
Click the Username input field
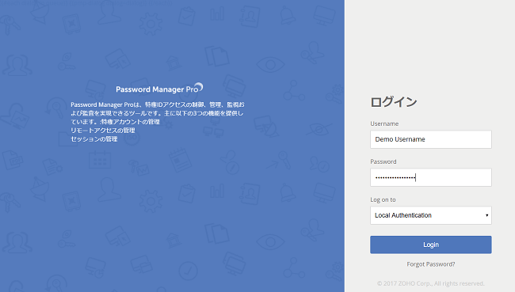tap(430, 139)
